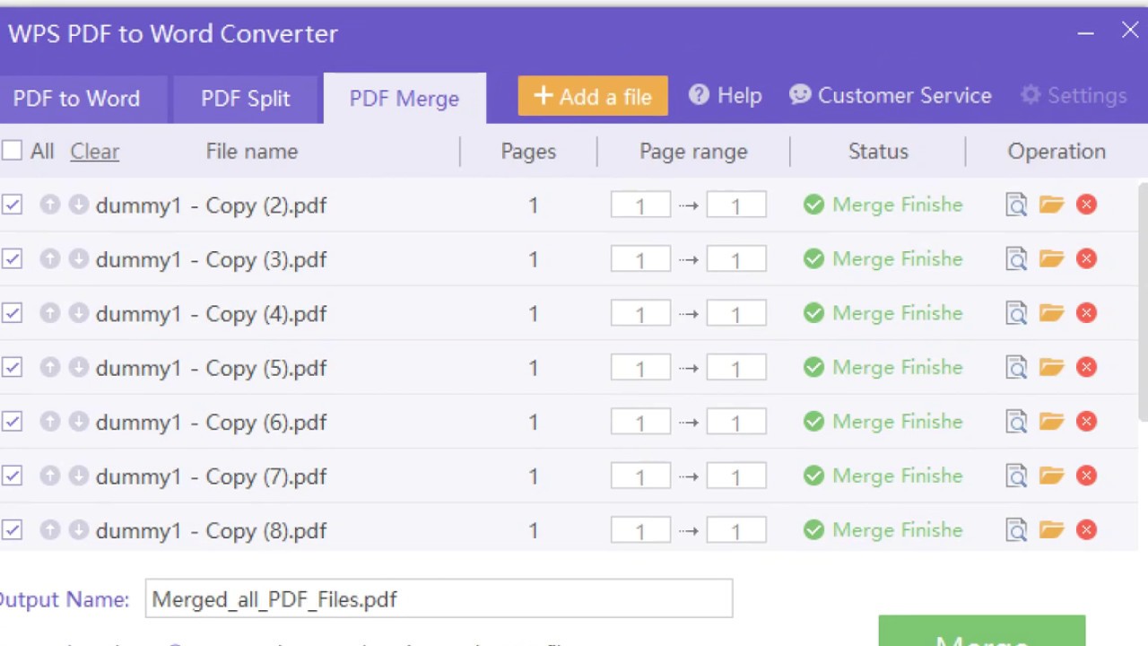This screenshot has height=646, width=1148.
Task: Open folder icon for dummy1 - Copy (5).pdf
Action: pyautogui.click(x=1051, y=368)
